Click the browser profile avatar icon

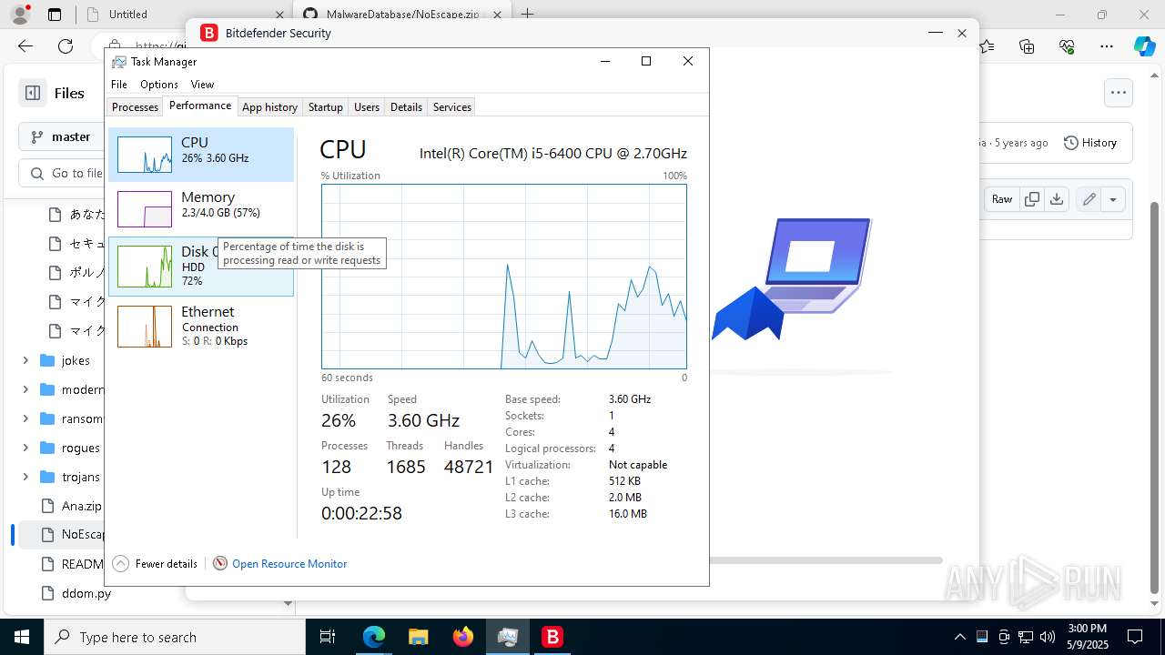[x=19, y=15]
